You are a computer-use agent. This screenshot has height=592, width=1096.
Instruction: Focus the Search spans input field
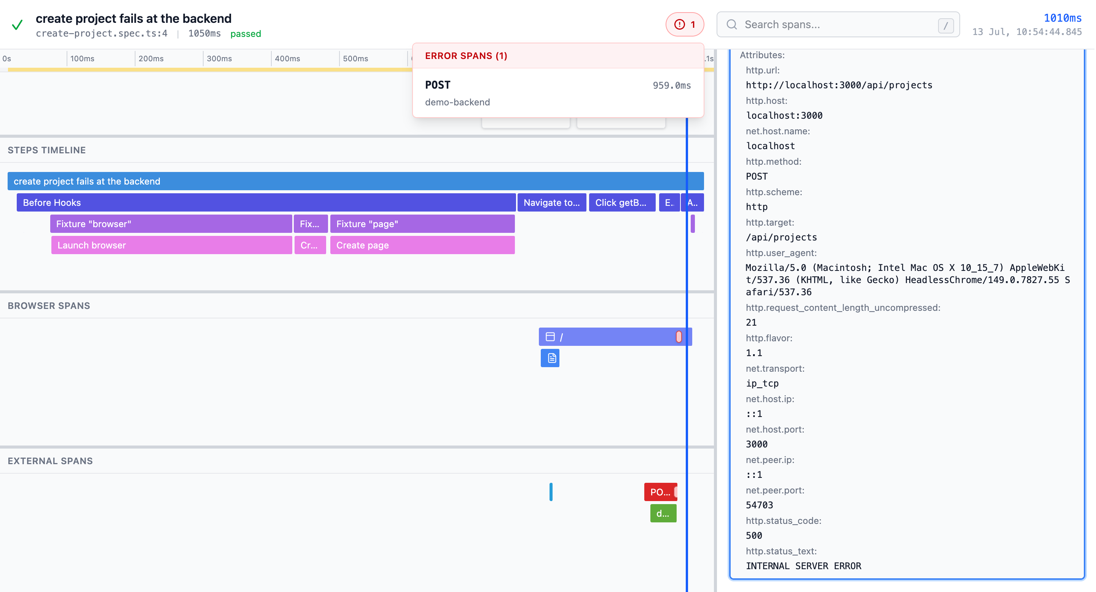[838, 25]
